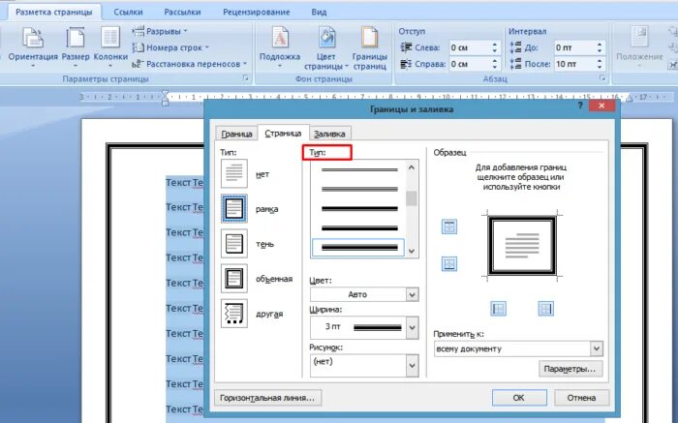678x423 pixels.
Task: Switch to the Граница tab
Action: (236, 134)
